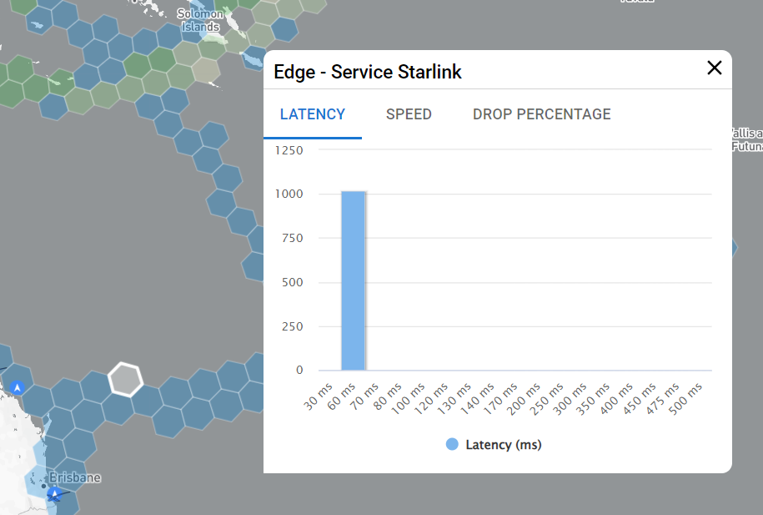763x515 pixels.
Task: Open the DROP PERCENTAGE tab
Action: [541, 114]
